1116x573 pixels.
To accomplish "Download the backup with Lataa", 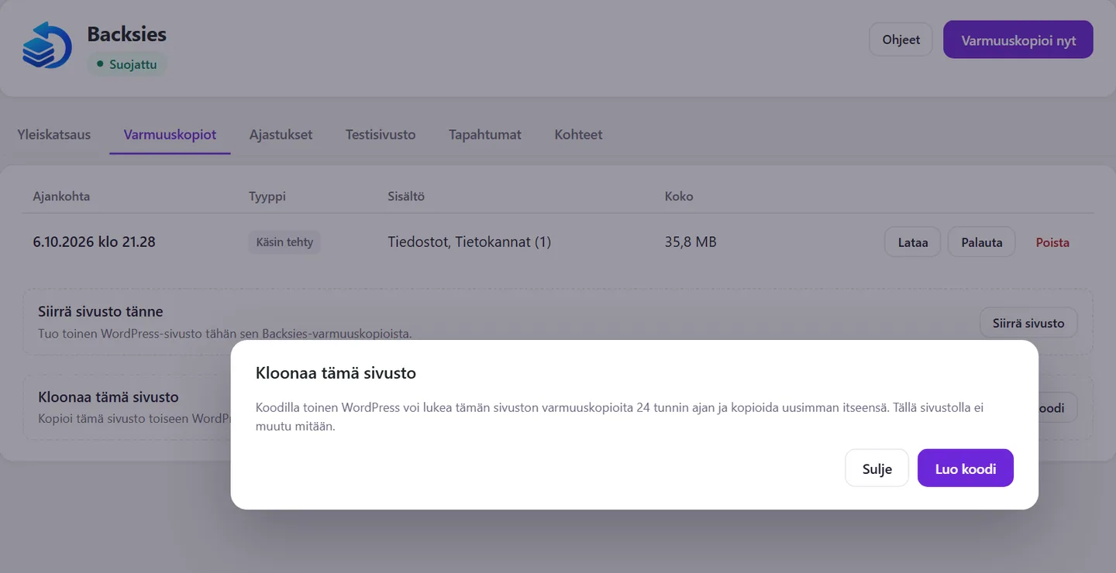I will point(913,242).
